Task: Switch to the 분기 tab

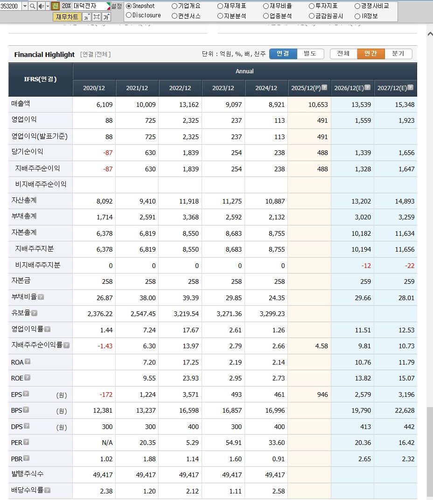Action: (399, 54)
